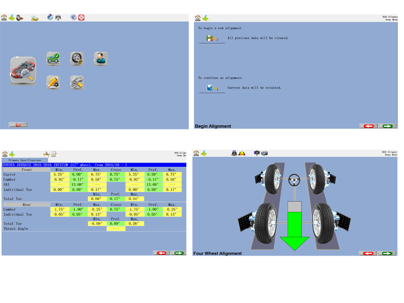Click green next arrow on specifications screen

pos(178,252)
